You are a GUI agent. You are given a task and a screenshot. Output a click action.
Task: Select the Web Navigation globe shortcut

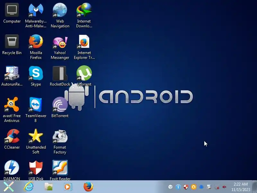60,15
